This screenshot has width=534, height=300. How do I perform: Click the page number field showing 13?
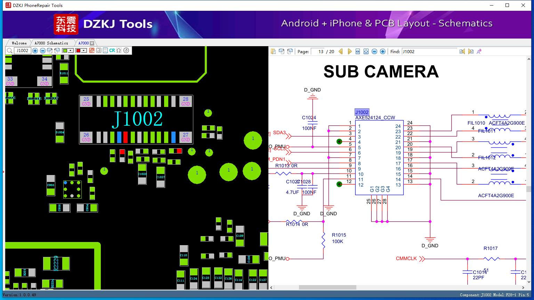(317, 51)
